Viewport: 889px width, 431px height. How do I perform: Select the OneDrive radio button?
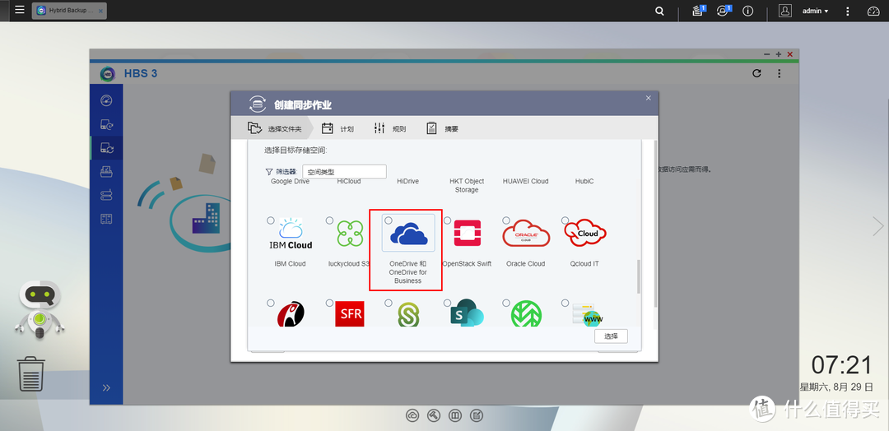389,220
